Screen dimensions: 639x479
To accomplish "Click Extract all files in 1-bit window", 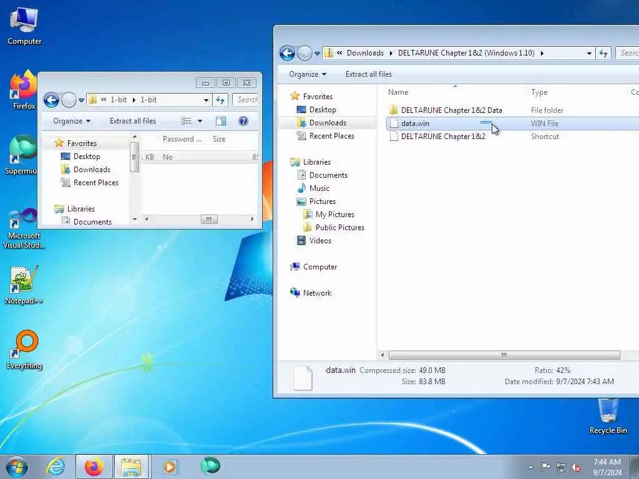I will coord(133,121).
